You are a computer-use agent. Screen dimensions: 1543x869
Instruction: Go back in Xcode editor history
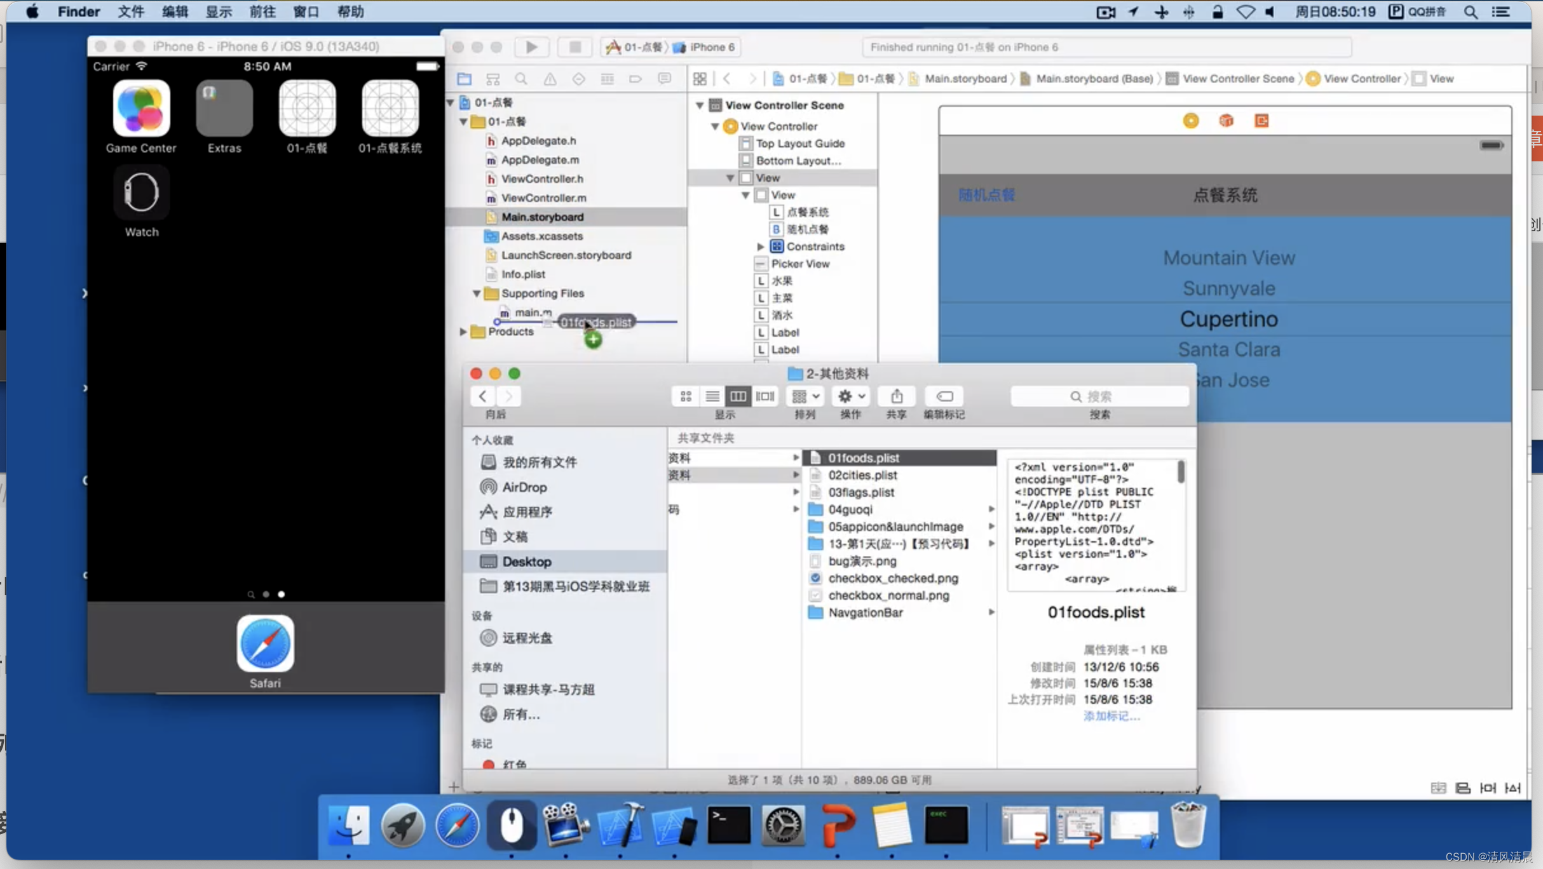point(727,79)
